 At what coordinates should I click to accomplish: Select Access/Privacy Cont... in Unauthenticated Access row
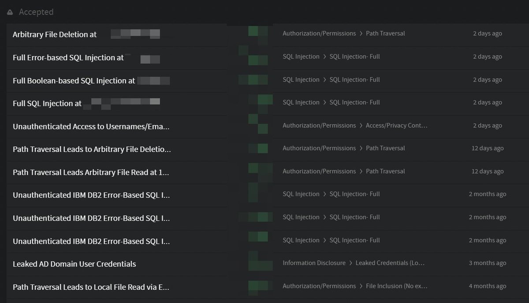tap(397, 126)
